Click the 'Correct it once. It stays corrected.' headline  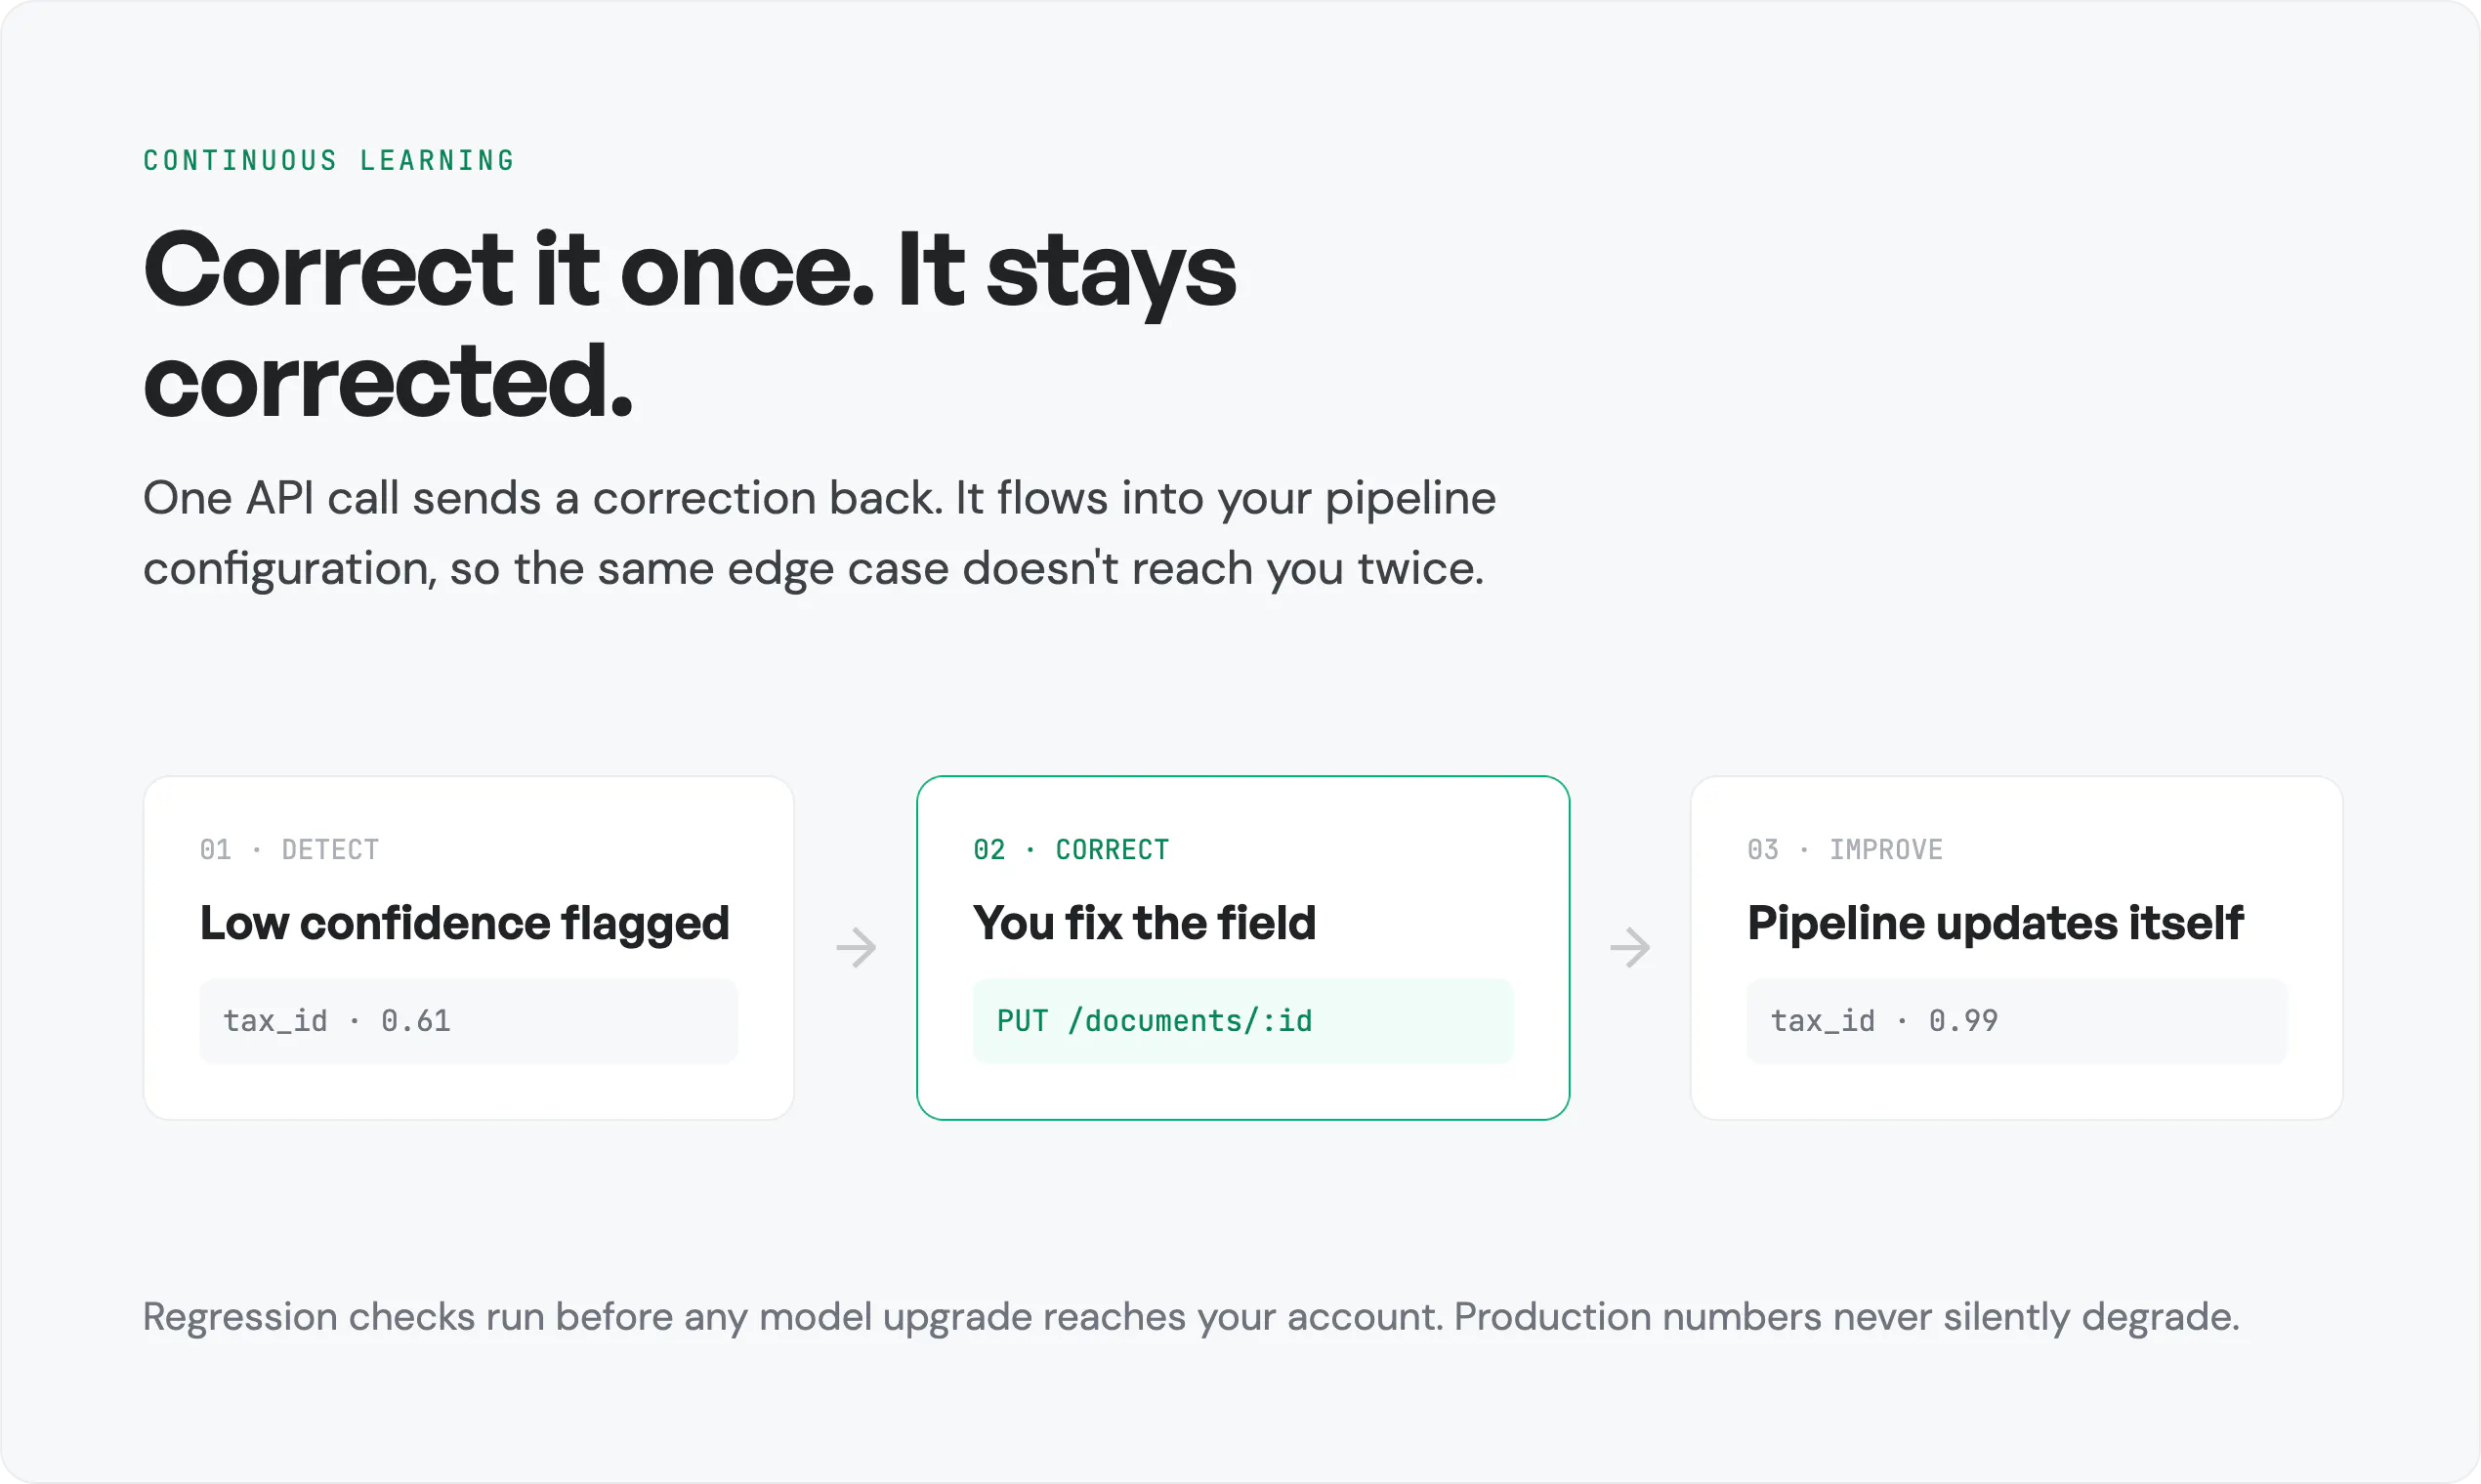690,324
